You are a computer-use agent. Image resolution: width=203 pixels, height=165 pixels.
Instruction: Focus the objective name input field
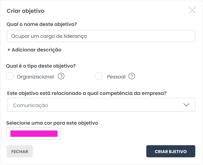click(x=101, y=36)
